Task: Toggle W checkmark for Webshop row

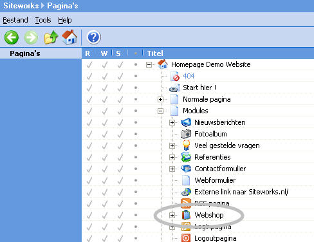Action: point(104,215)
